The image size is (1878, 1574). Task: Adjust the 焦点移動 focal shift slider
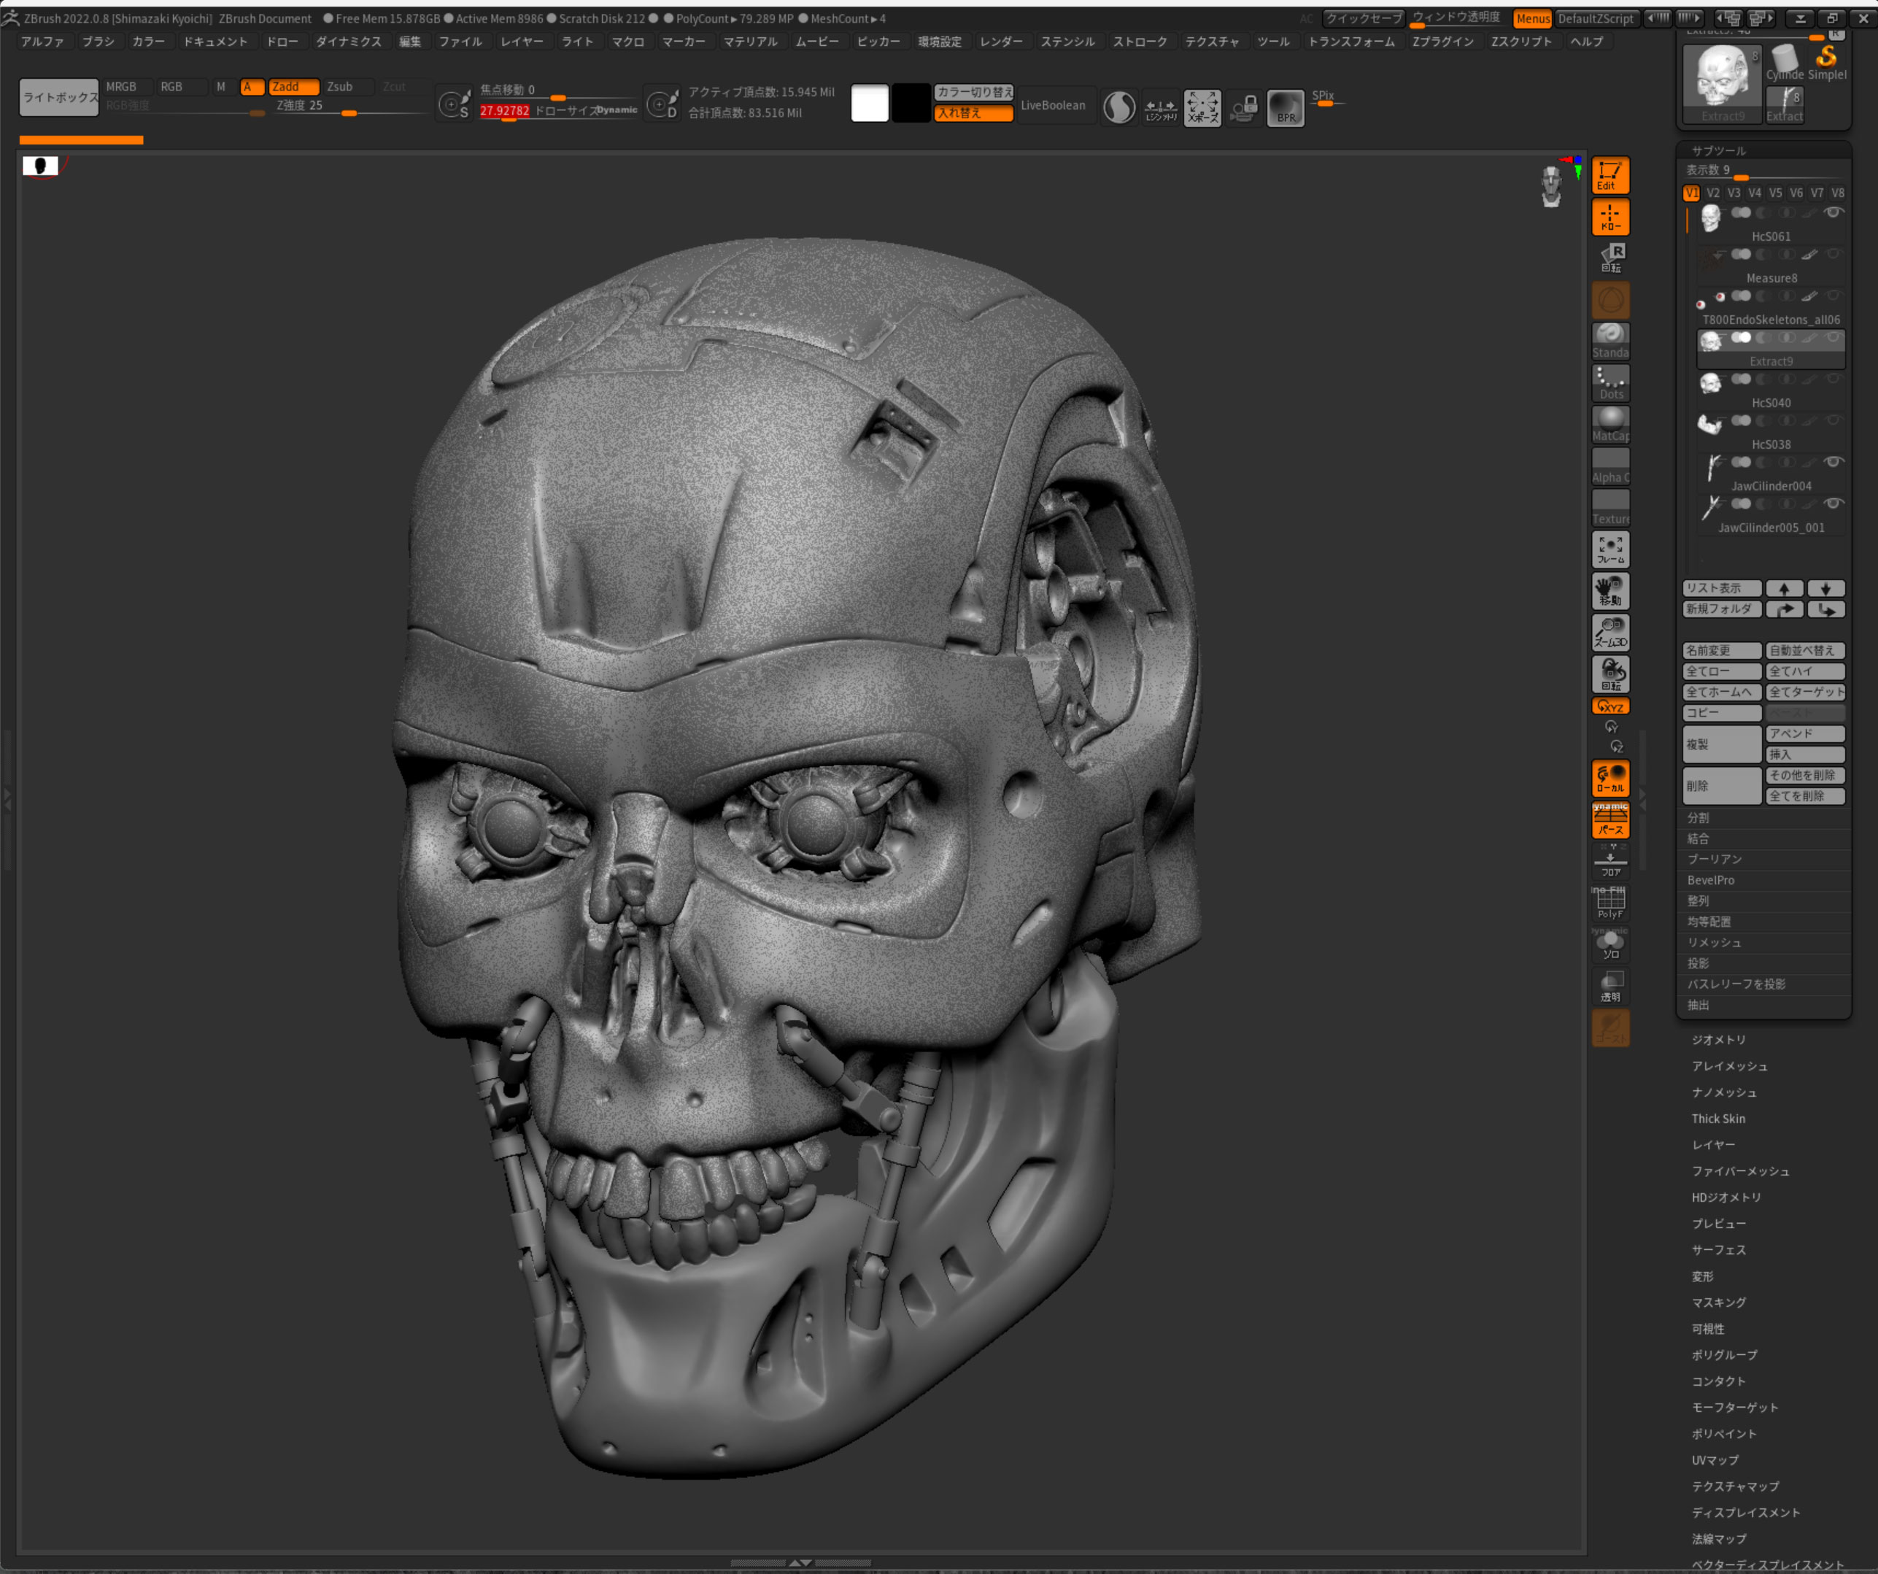(558, 91)
